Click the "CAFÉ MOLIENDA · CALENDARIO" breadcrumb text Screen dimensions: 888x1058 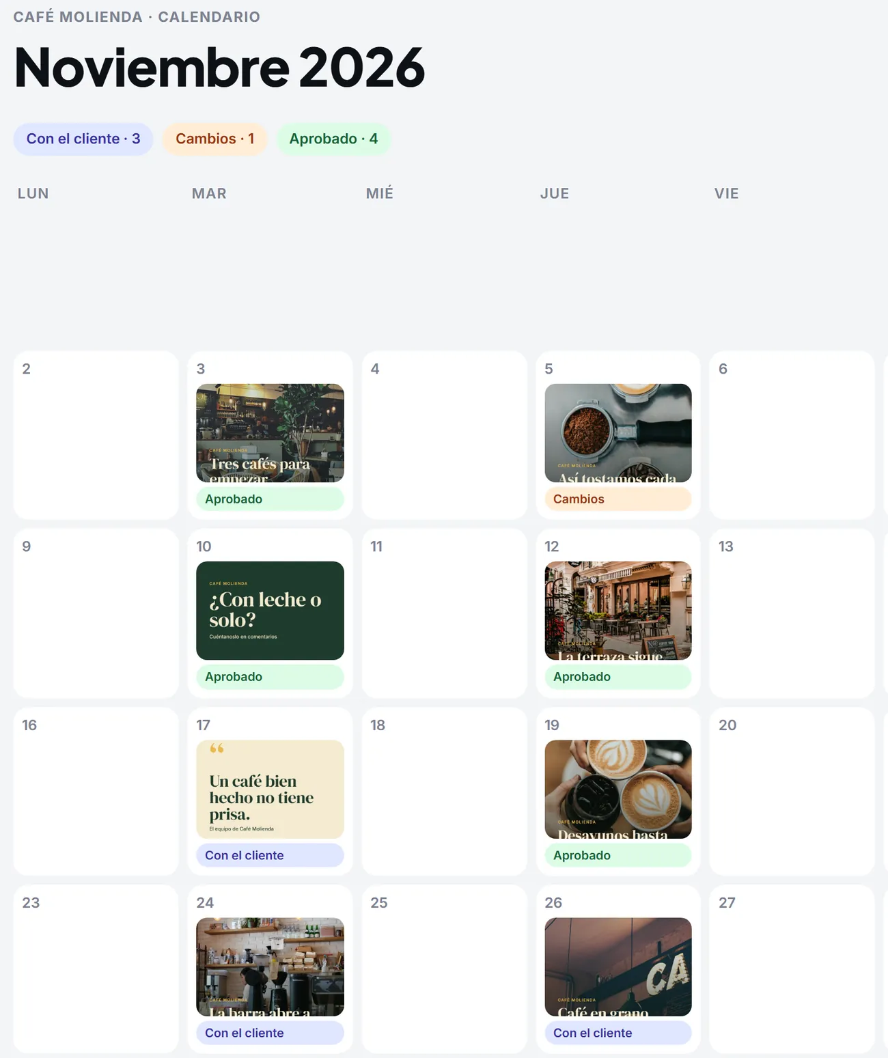[x=137, y=17]
